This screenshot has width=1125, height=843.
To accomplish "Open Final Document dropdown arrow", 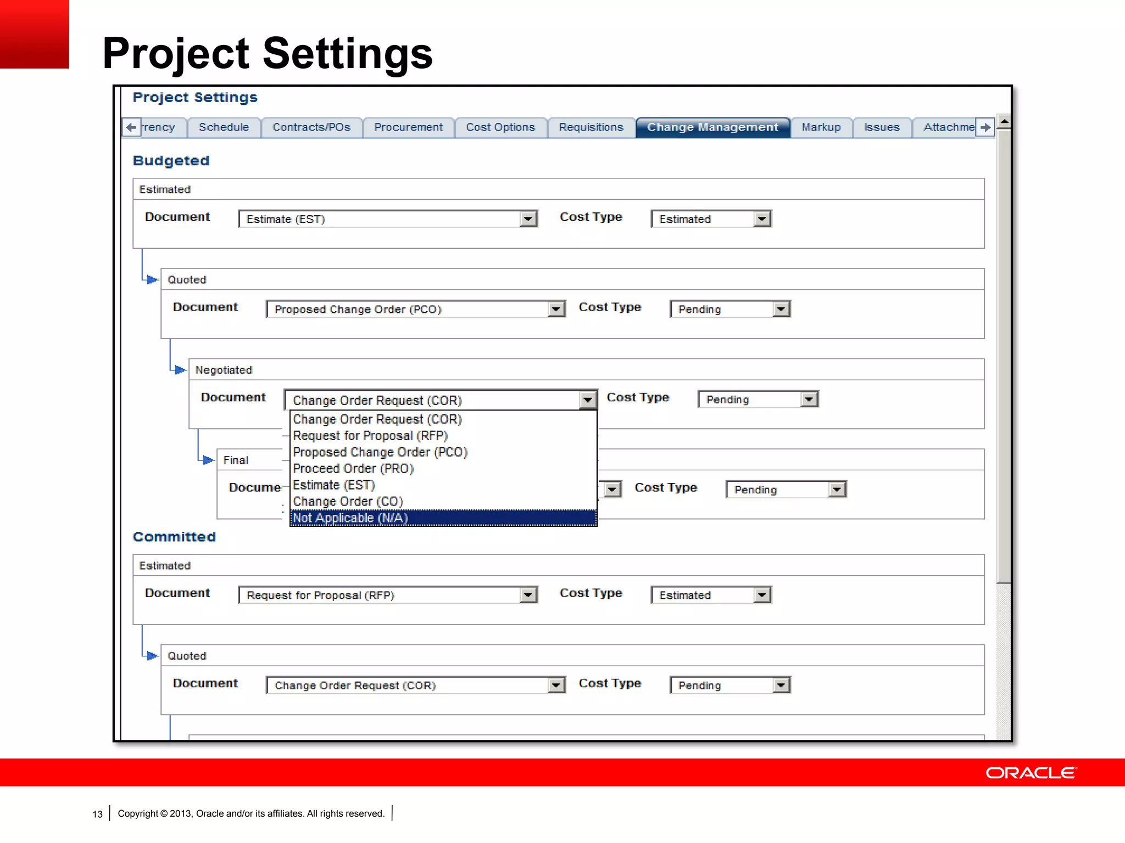I will (612, 489).
